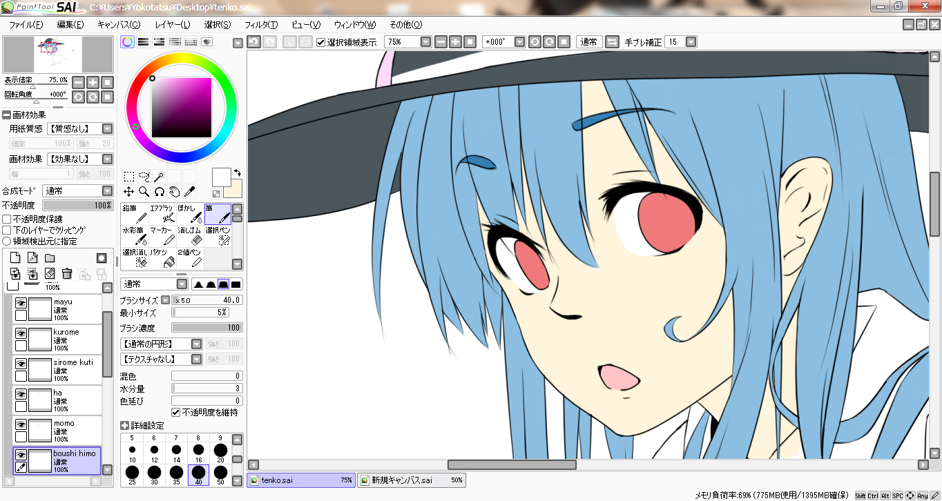The width and height of the screenshot is (942, 501).
Task: Select the 選択ペン selection pen tool
Action: pyautogui.click(x=218, y=237)
